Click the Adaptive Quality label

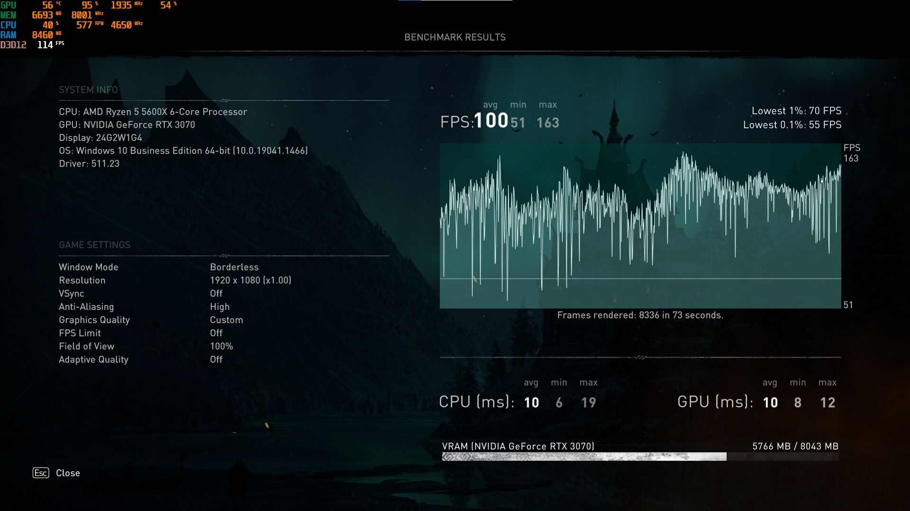93,360
